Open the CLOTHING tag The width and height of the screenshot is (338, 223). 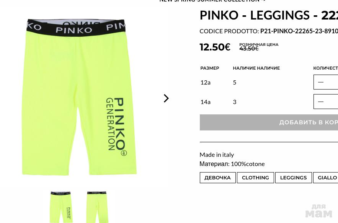(x=255, y=177)
